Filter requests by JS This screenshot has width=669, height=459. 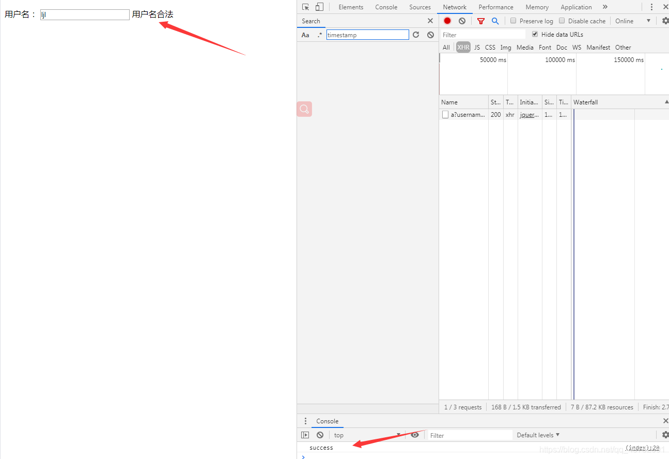tap(477, 47)
